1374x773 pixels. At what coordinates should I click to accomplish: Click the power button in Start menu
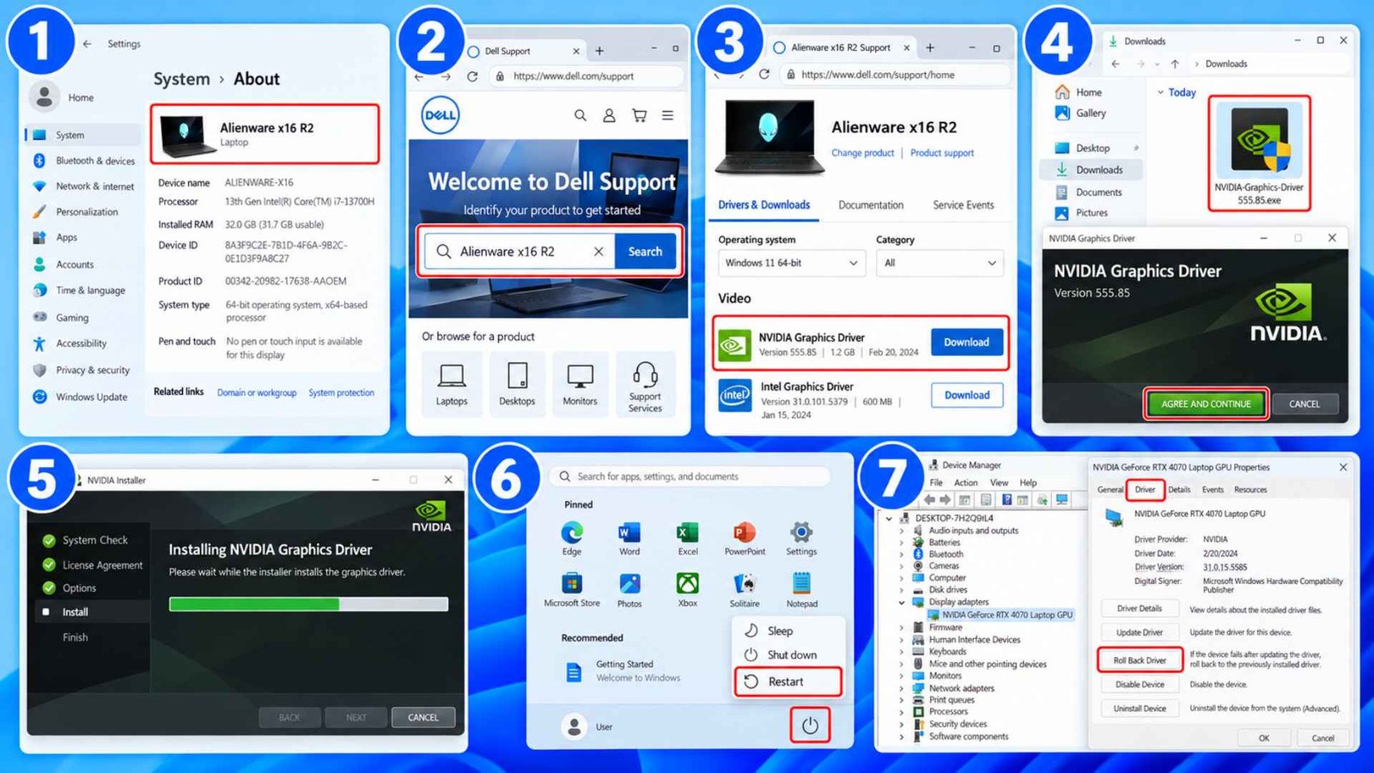click(x=810, y=726)
